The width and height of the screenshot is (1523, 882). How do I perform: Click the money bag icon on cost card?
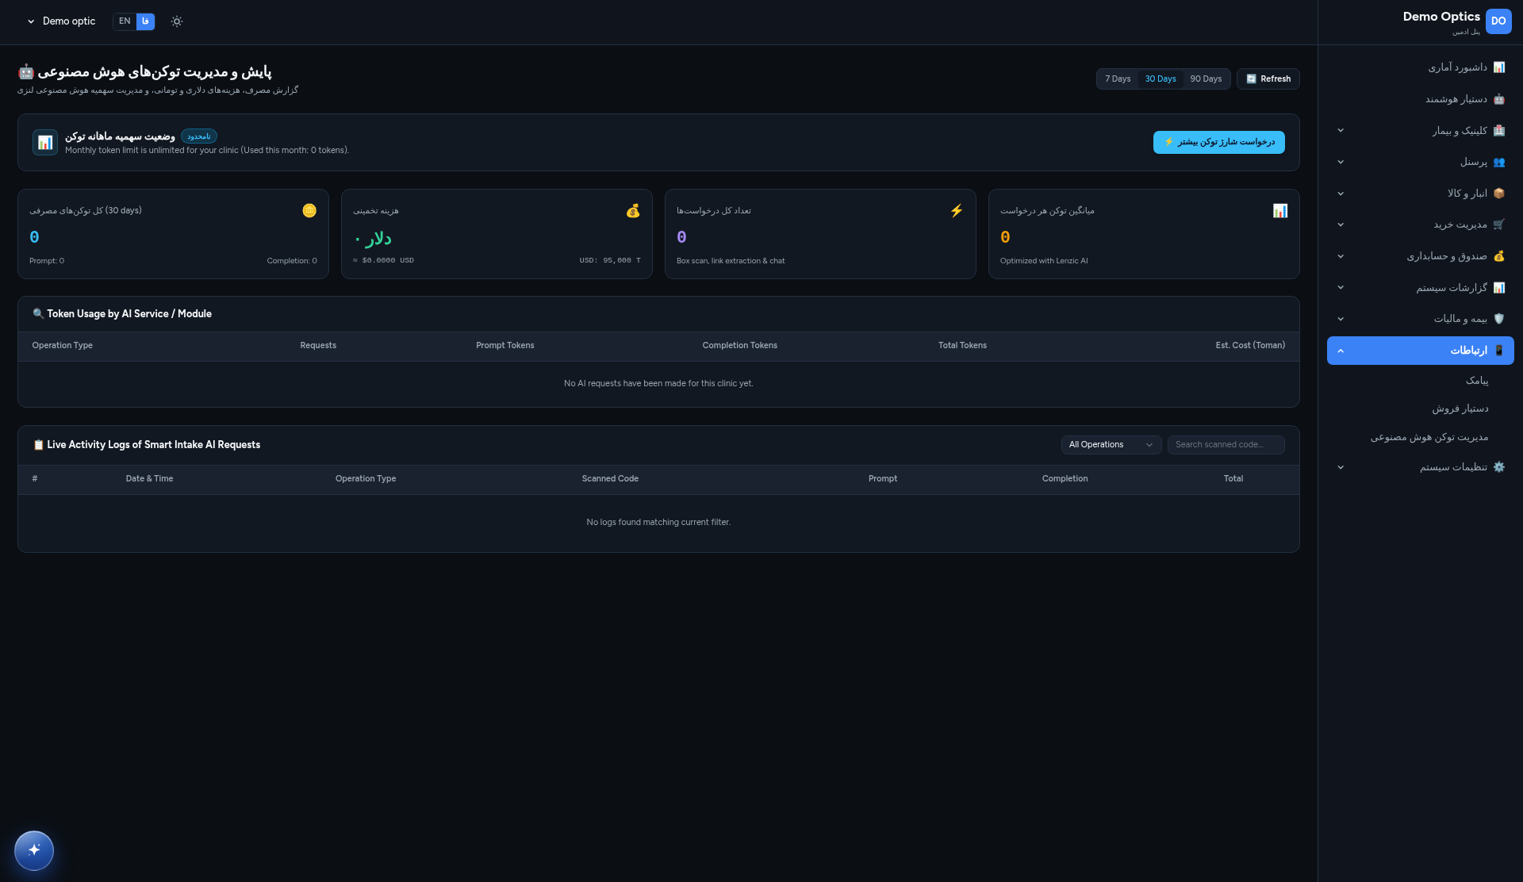633,210
